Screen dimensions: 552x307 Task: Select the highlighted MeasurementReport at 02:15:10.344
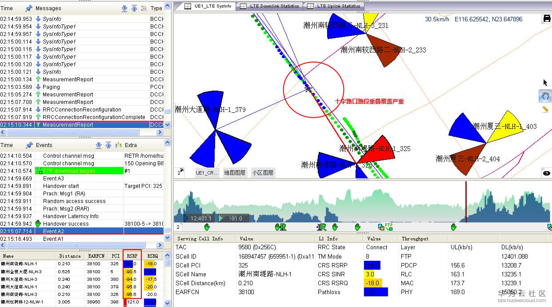pyautogui.click(x=82, y=125)
